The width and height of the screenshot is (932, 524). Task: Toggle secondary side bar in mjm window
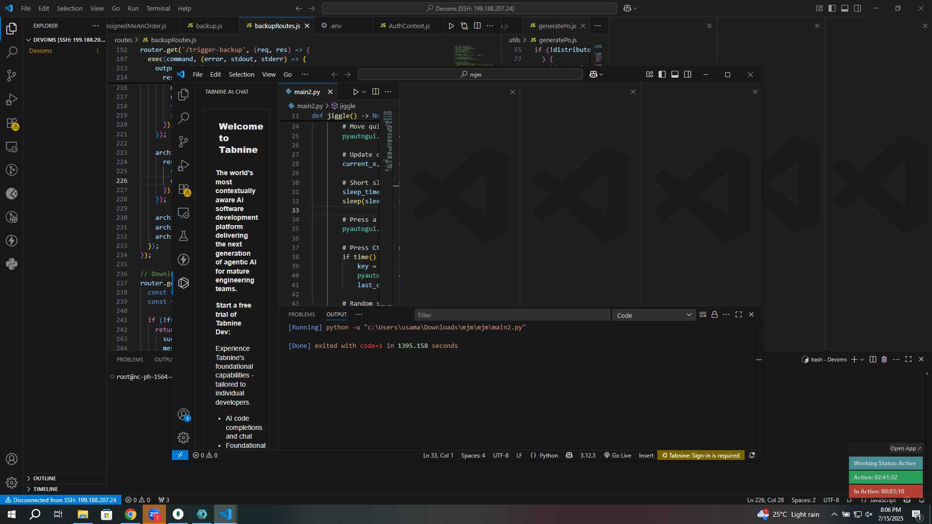tap(687, 75)
